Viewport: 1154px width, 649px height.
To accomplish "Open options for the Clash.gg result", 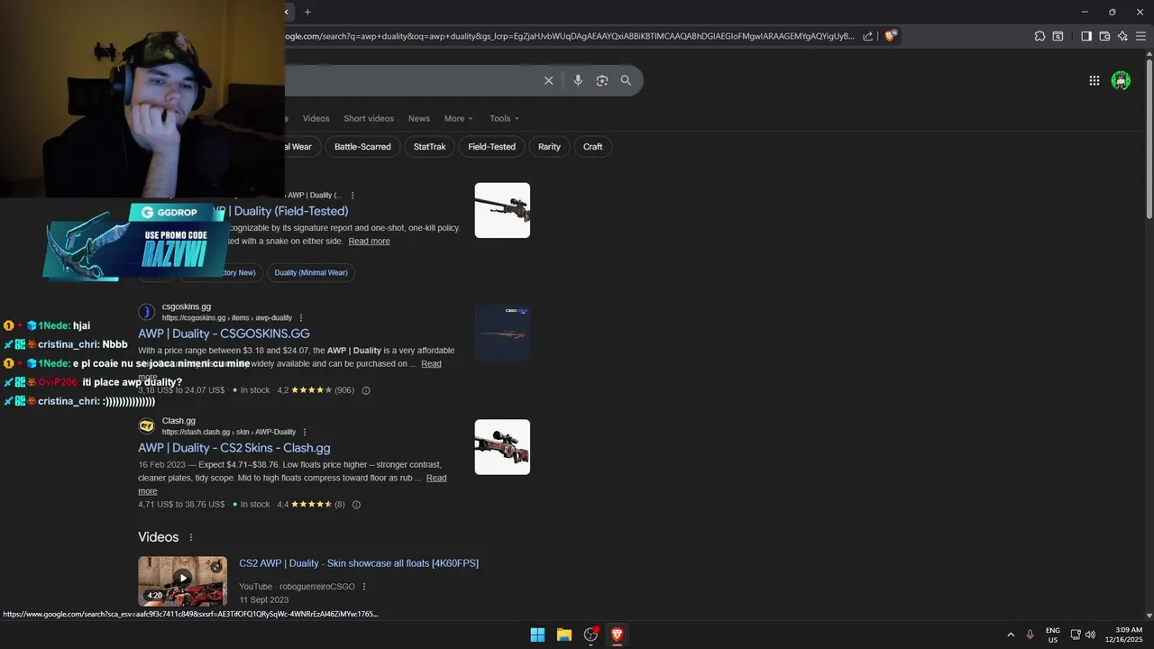I will point(305,432).
